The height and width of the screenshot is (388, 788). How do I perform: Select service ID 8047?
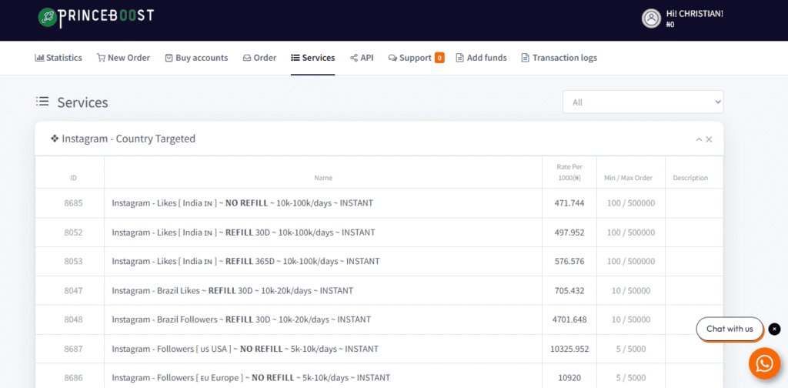[x=73, y=290]
